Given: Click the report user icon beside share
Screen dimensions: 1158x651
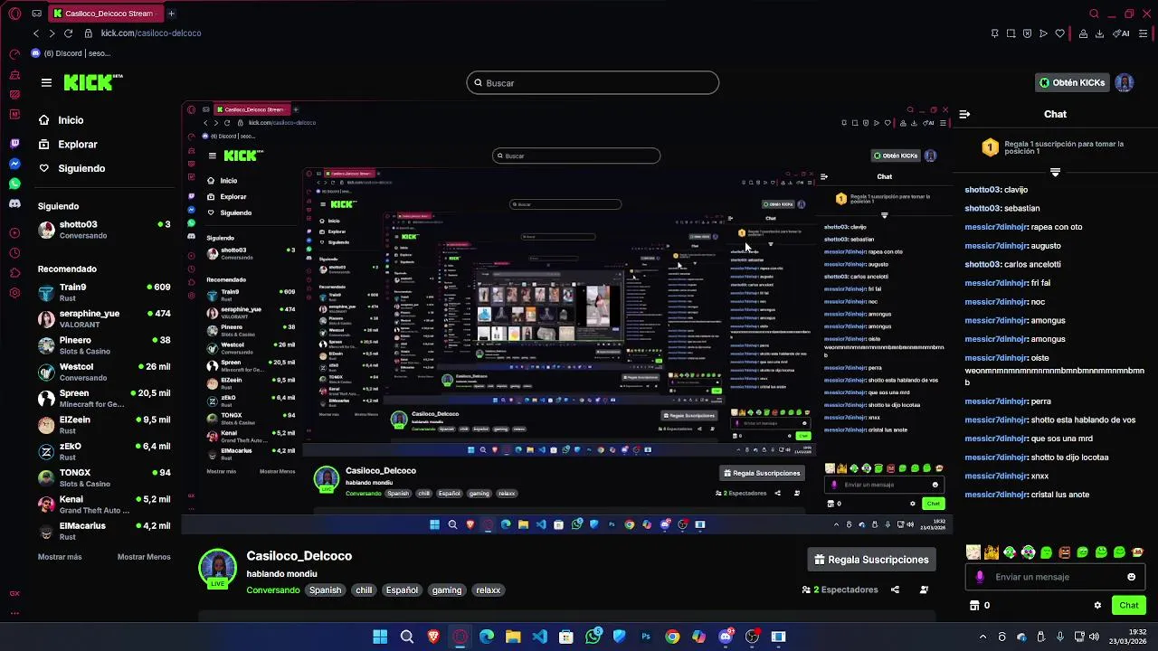Looking at the screenshot, I should click(924, 590).
